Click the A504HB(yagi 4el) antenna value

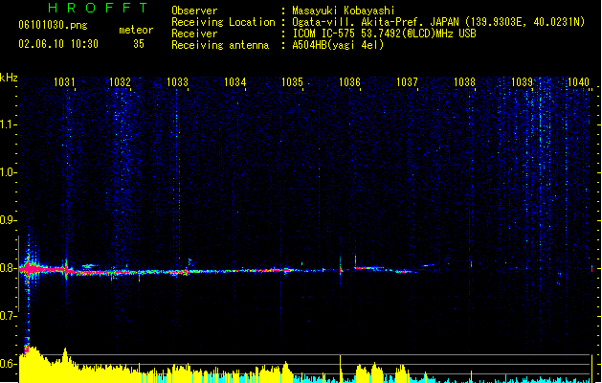pyautogui.click(x=338, y=45)
